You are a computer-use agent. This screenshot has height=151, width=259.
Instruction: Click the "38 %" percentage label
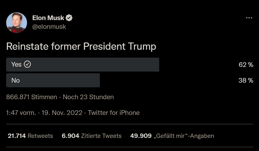pos(246,80)
